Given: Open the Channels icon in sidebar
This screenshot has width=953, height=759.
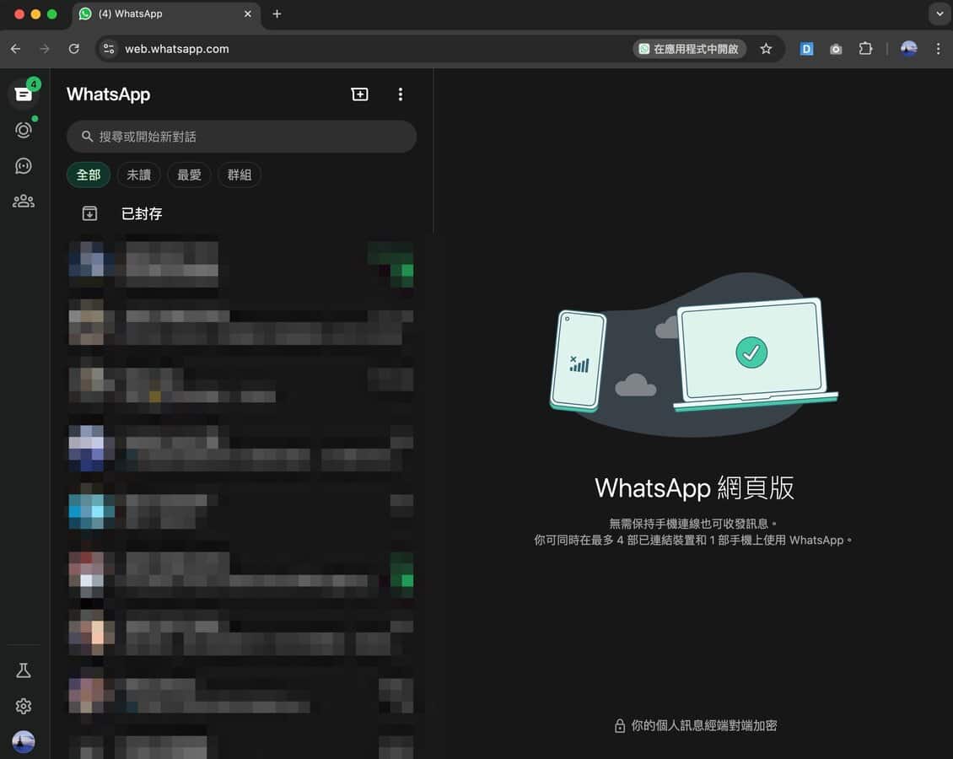Looking at the screenshot, I should (24, 166).
